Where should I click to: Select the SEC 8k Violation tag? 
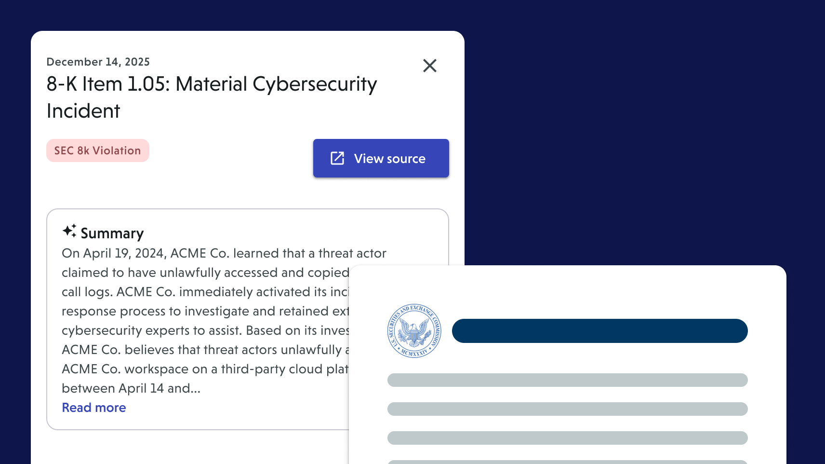point(97,150)
